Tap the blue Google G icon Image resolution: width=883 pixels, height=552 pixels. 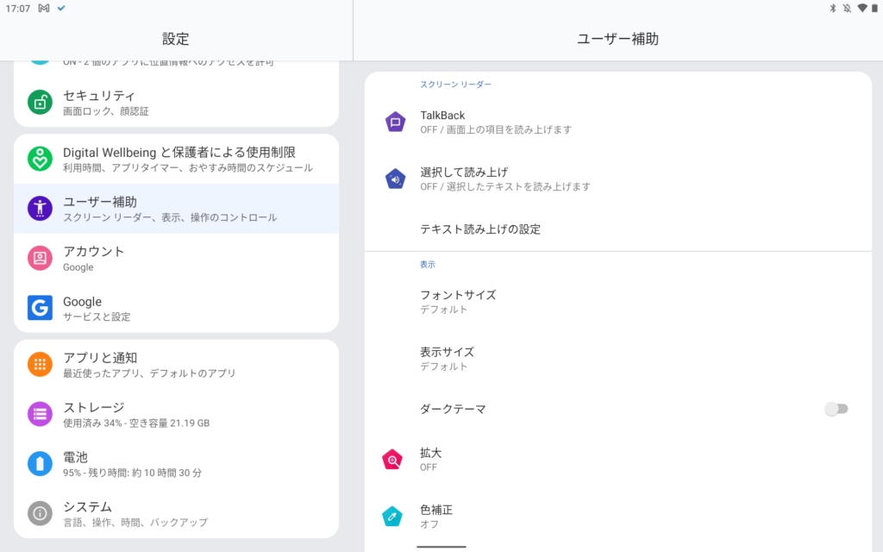coord(40,308)
